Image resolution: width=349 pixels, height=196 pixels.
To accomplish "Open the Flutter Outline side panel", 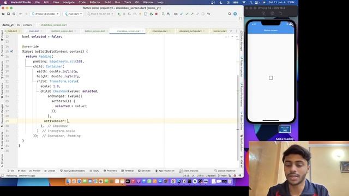I will tap(241, 121).
